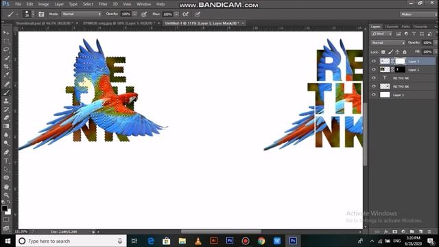The width and height of the screenshot is (439, 247).
Task: Select the Quick Selection tool
Action: [x=6, y=58]
